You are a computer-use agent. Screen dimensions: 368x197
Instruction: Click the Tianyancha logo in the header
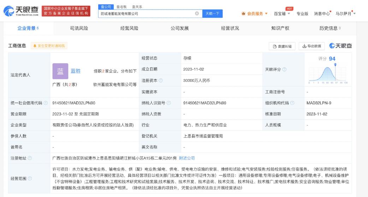(21, 11)
